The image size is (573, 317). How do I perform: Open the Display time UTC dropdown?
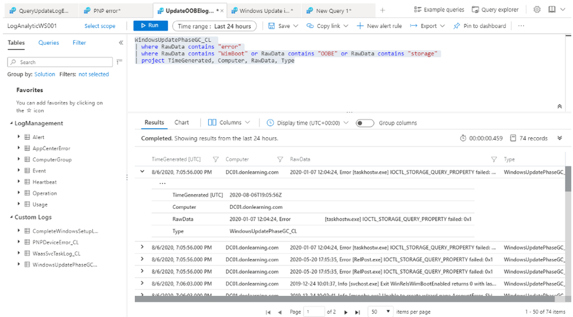click(x=307, y=123)
